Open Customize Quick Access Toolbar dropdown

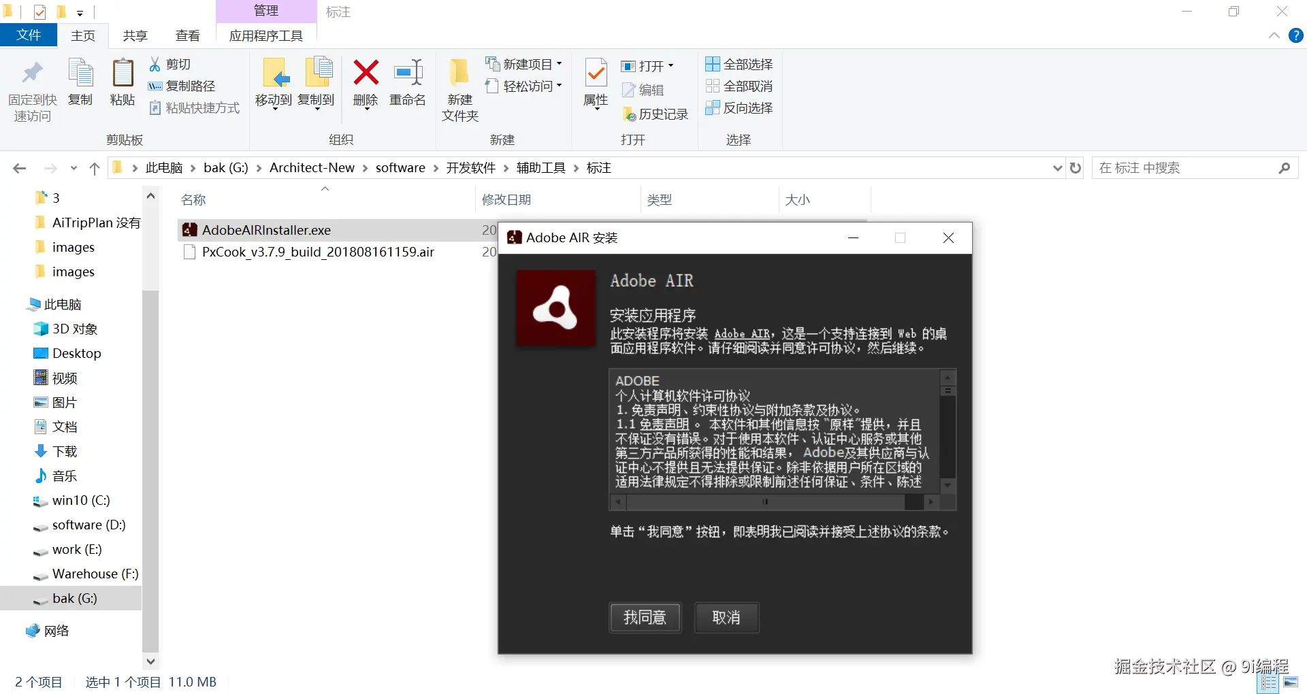pos(80,12)
